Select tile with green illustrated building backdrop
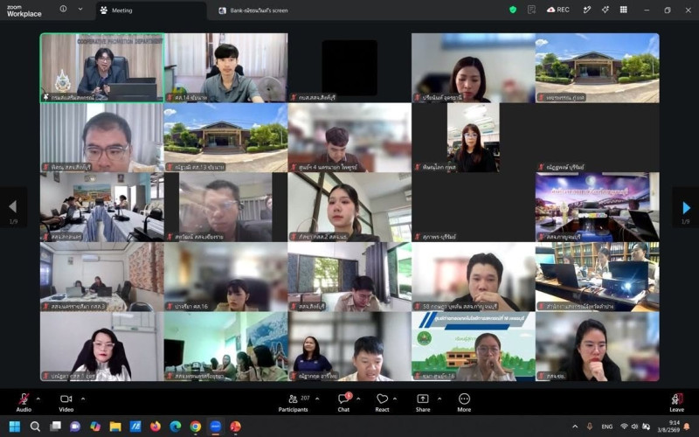 coord(474,346)
